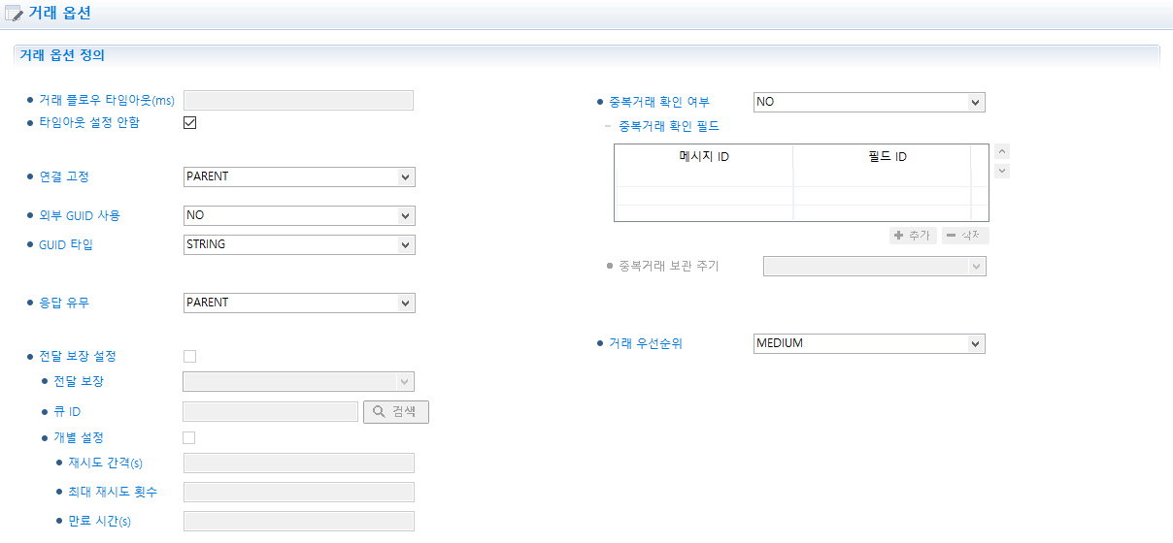The width and height of the screenshot is (1173, 543).
Task: Click the 거래 플로우 타임아웃 input field
Action: click(x=299, y=100)
